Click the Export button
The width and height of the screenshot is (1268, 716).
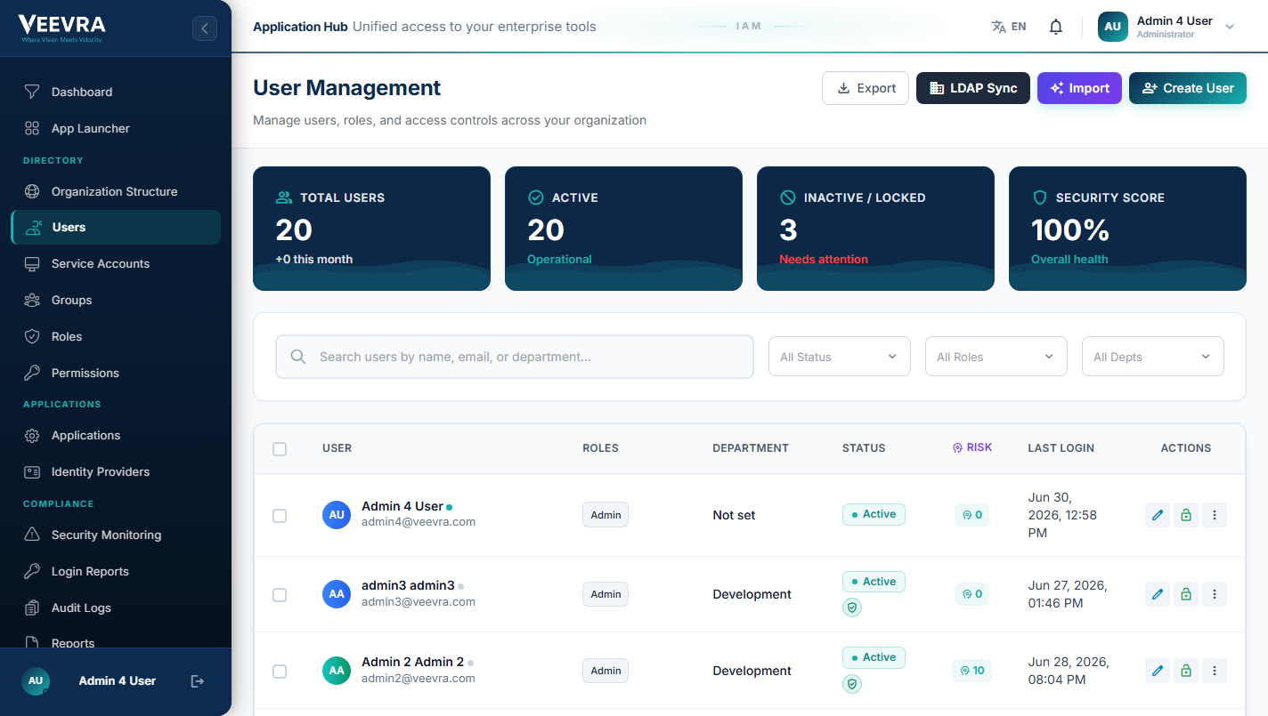point(866,88)
